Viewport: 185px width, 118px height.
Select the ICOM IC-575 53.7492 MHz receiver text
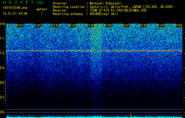(118, 10)
